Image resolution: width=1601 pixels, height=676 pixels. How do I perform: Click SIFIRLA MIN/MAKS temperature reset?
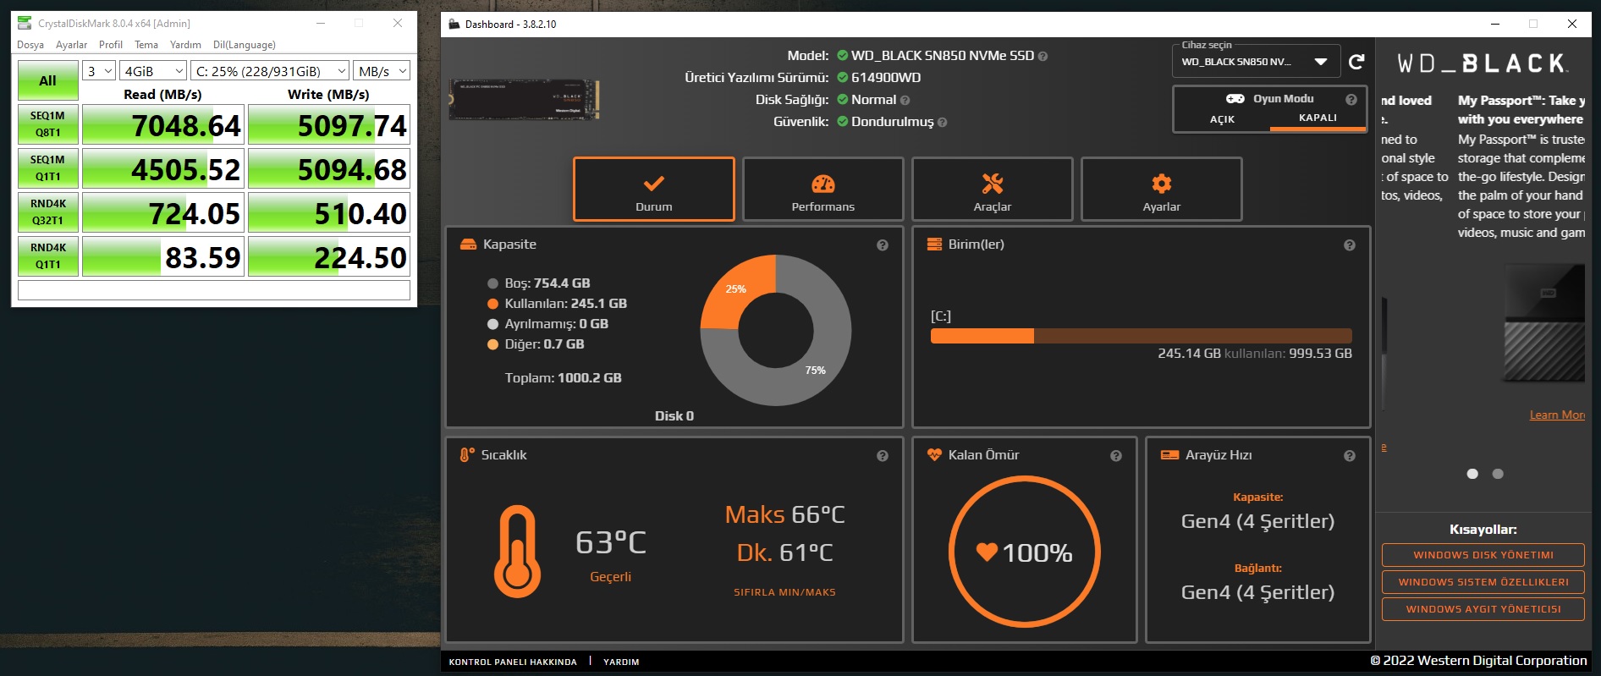784,592
